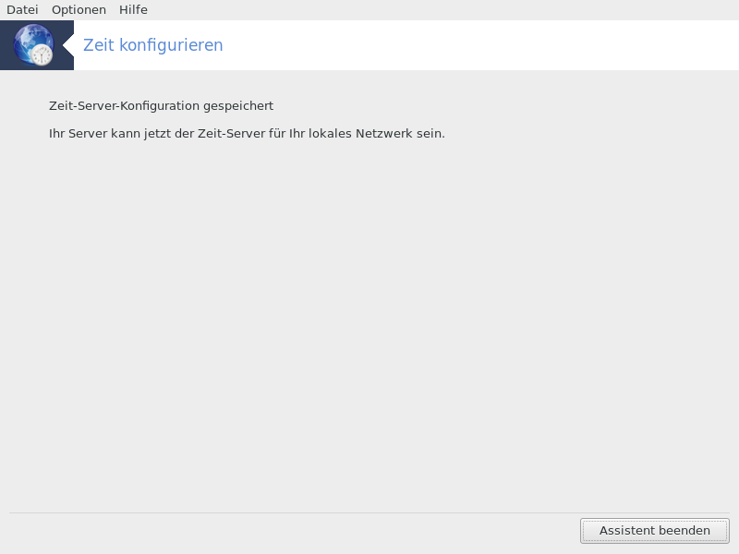
Task: Click the sentence starting 'Ihr Server kann jetzt'
Action: 247,134
